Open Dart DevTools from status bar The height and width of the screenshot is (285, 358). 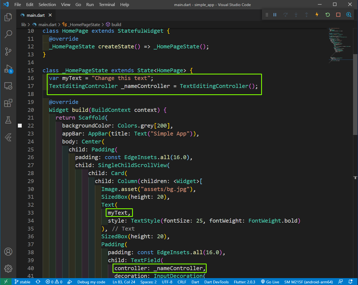coord(216,282)
